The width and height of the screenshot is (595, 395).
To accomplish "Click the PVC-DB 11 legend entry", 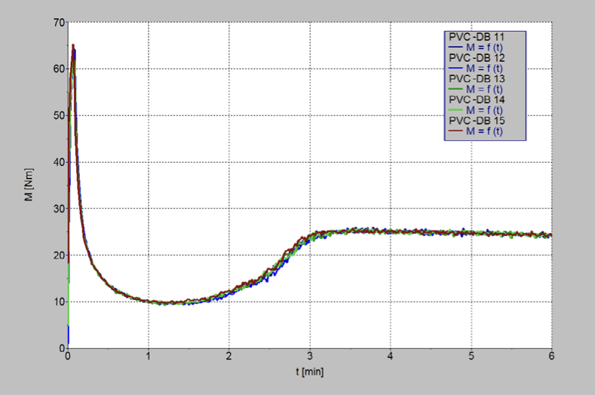I will click(x=477, y=35).
